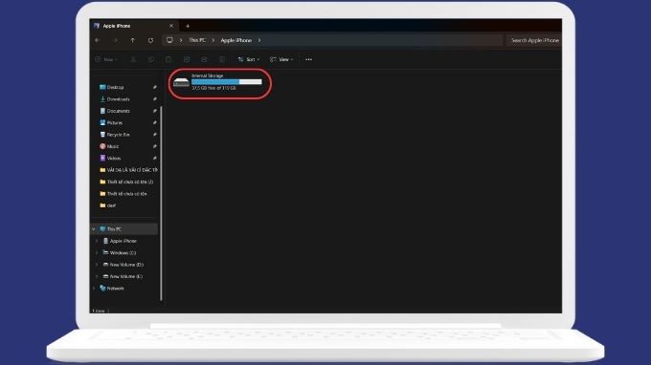Expand Windows (C:) in the tree

pos(97,252)
